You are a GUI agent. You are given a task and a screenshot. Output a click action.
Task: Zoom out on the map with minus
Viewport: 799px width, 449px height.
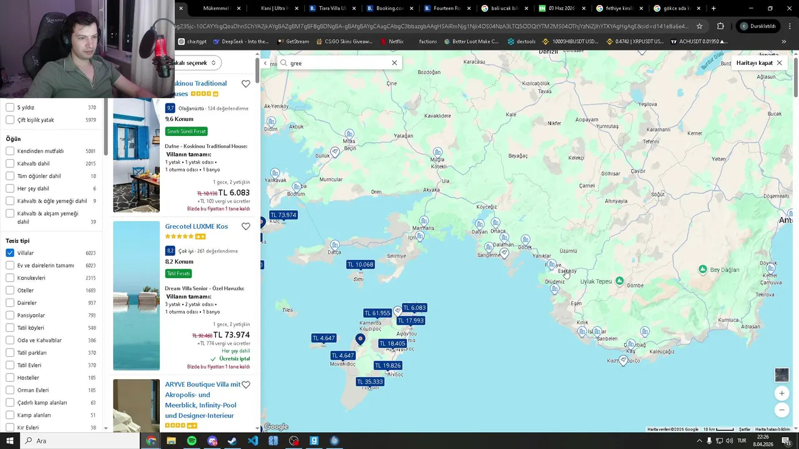pyautogui.click(x=782, y=410)
